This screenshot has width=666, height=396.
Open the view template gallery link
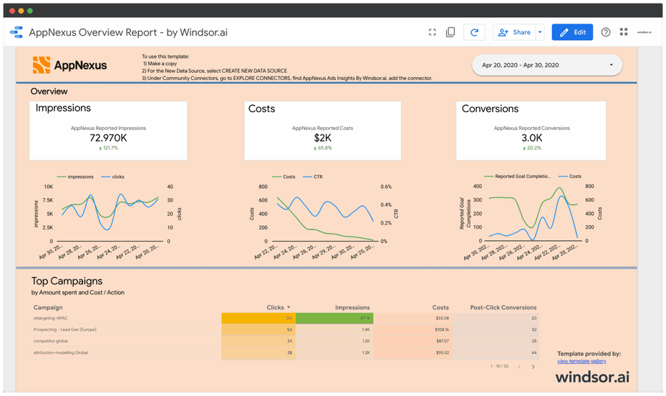coord(581,361)
